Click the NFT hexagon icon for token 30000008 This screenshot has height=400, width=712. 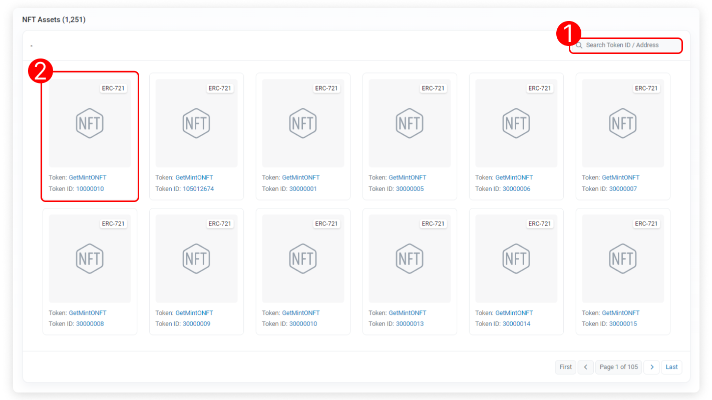point(90,258)
